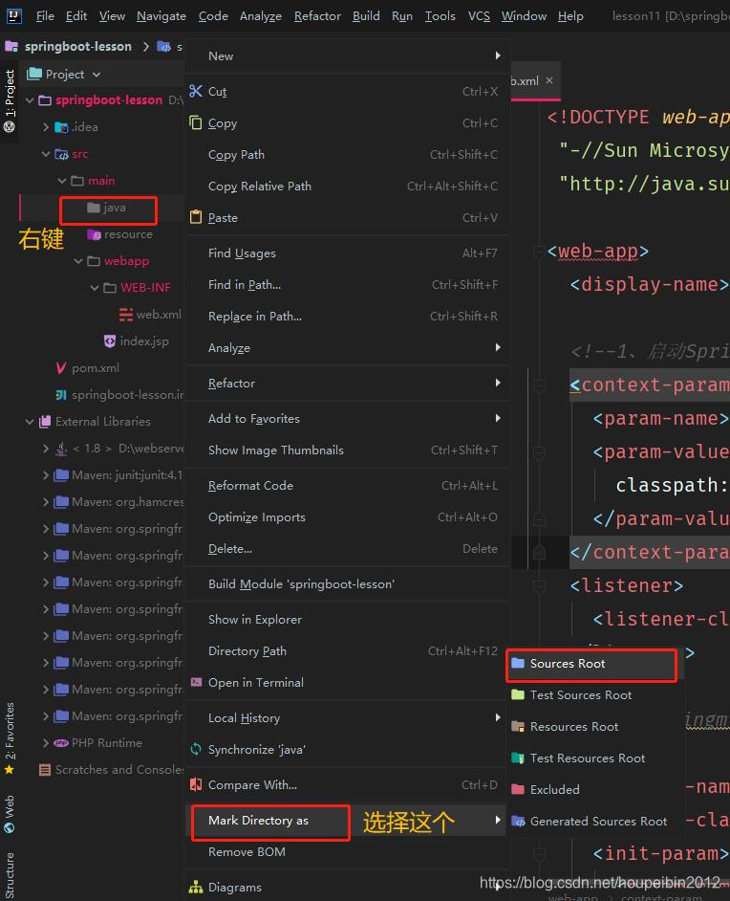Select Reformat Code
This screenshot has height=901, width=730.
348,486
